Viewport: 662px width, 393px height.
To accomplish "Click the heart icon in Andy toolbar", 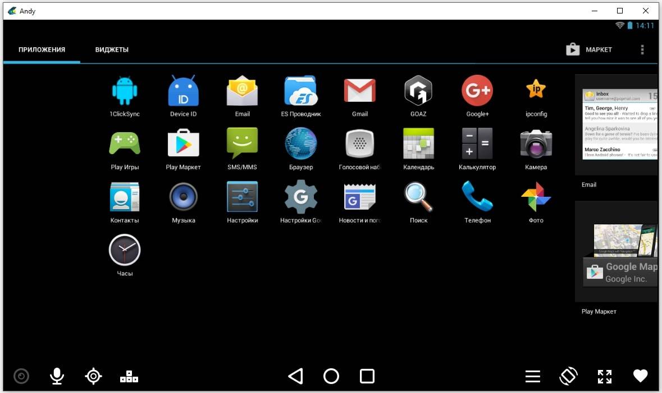I will (641, 375).
